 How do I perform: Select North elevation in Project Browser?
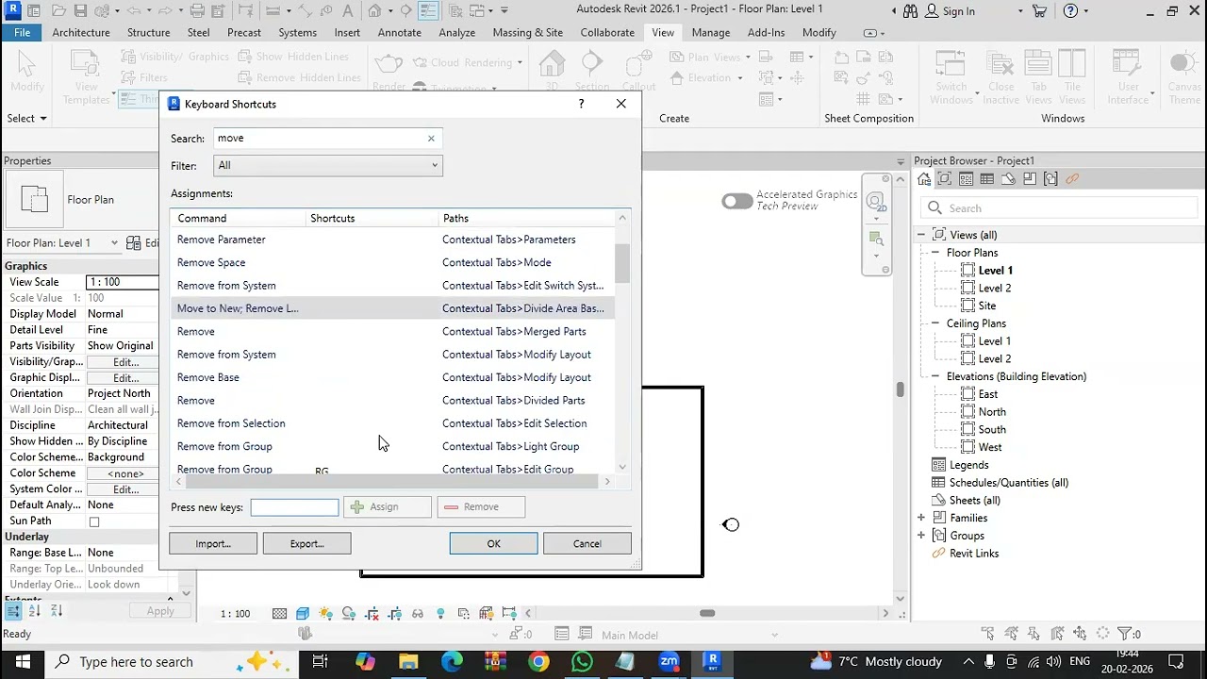click(x=992, y=412)
